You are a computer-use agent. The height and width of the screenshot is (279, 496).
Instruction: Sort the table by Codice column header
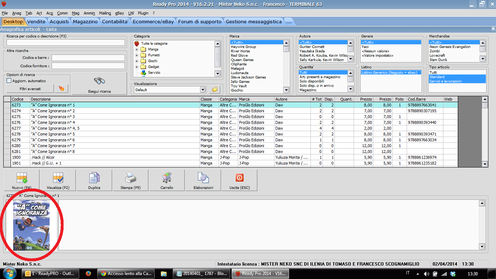coord(20,99)
